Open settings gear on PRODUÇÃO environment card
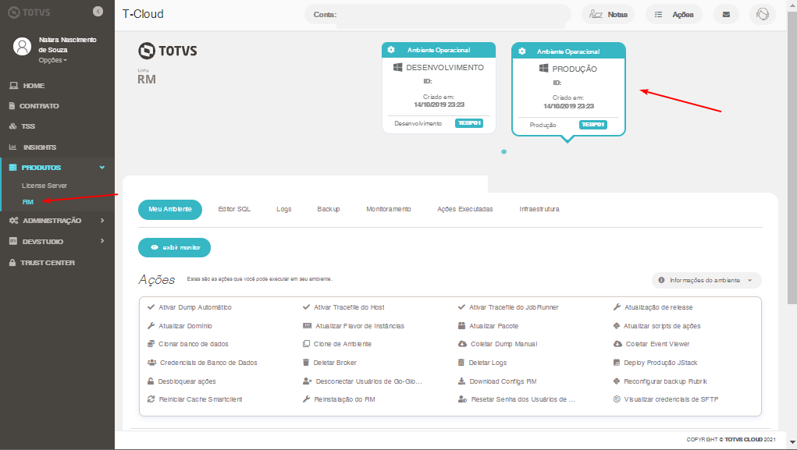This screenshot has height=450, width=797. (521, 51)
